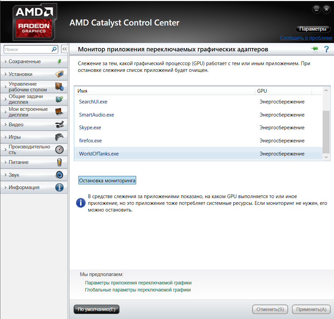Viewport: 334px width, 319px height.
Task: Click the application list scrollbar thumb
Action: click(326, 132)
